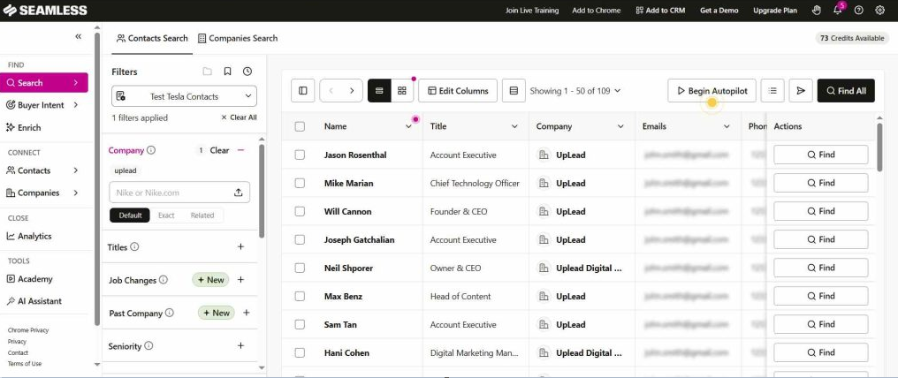Open the help question mark icon
The height and width of the screenshot is (378, 898).
[x=858, y=11]
